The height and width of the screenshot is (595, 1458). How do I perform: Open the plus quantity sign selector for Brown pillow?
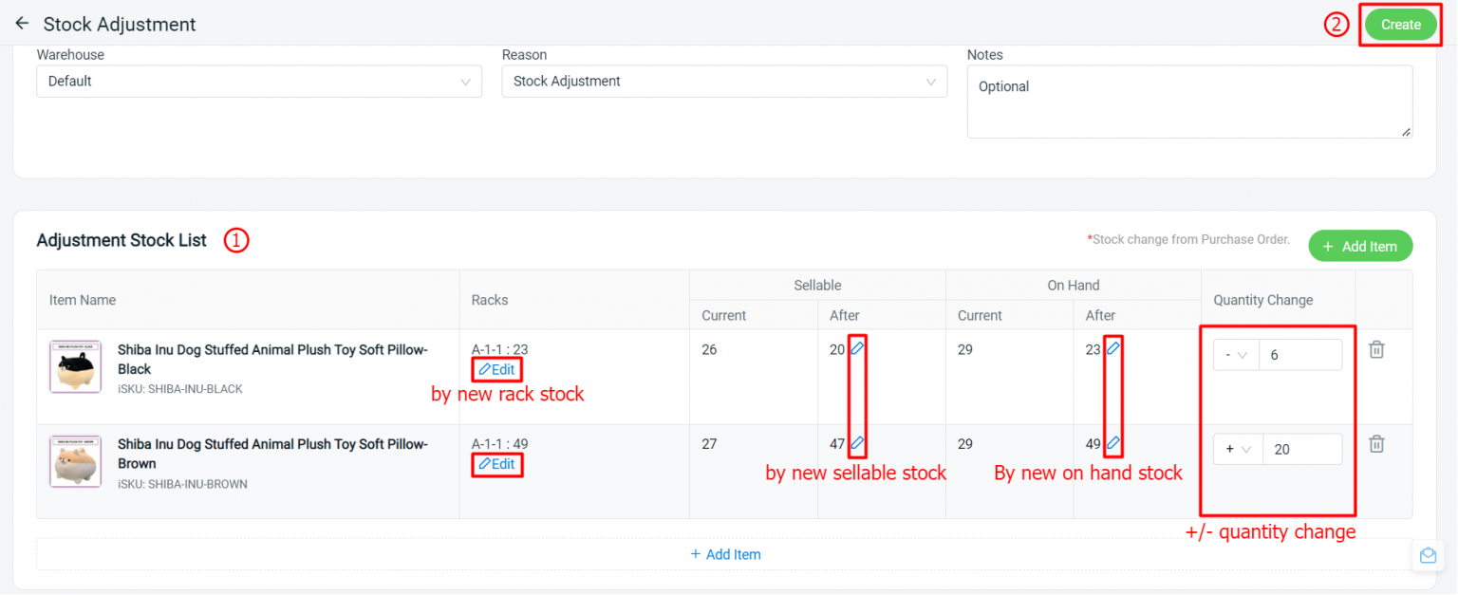pos(1239,449)
